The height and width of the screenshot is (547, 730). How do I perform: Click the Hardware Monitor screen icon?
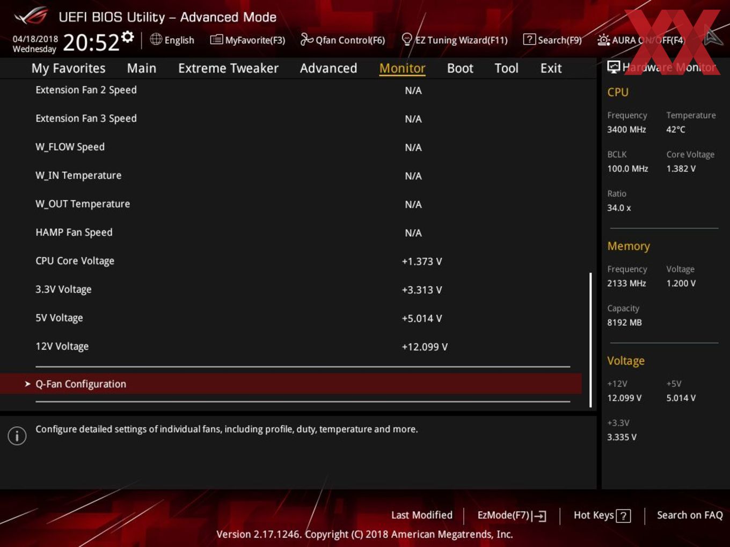point(614,67)
